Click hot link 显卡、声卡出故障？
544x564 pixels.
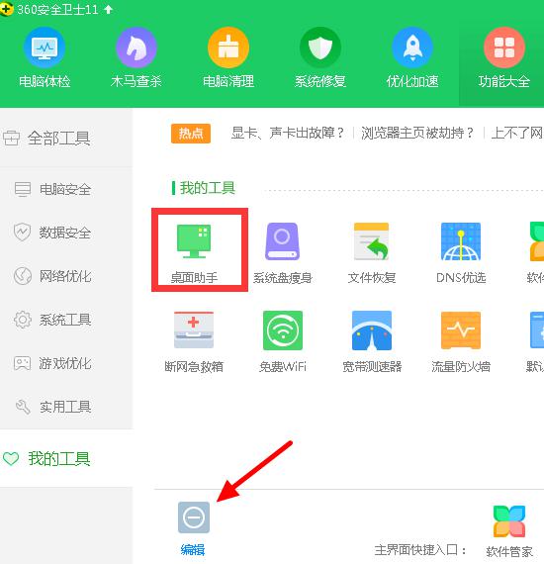[287, 133]
